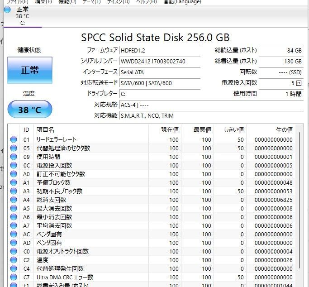Click status orb beside 代替処理済のセクタ数
The height and width of the screenshot is (287, 309).
click(14, 148)
